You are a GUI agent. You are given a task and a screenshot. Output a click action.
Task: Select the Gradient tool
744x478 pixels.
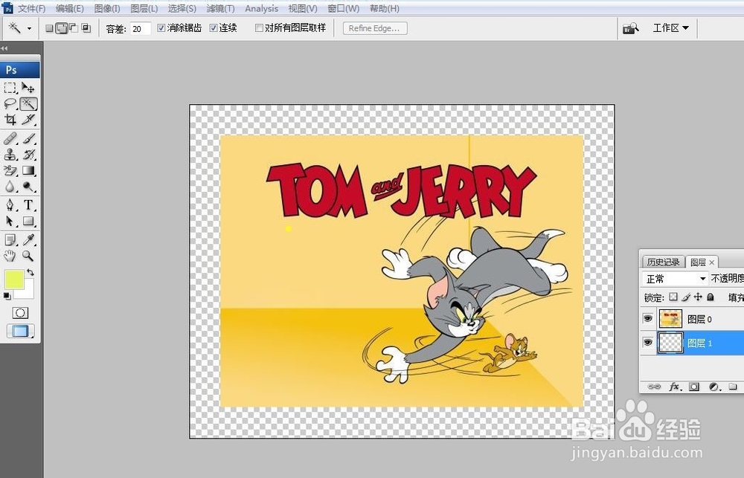[28, 170]
